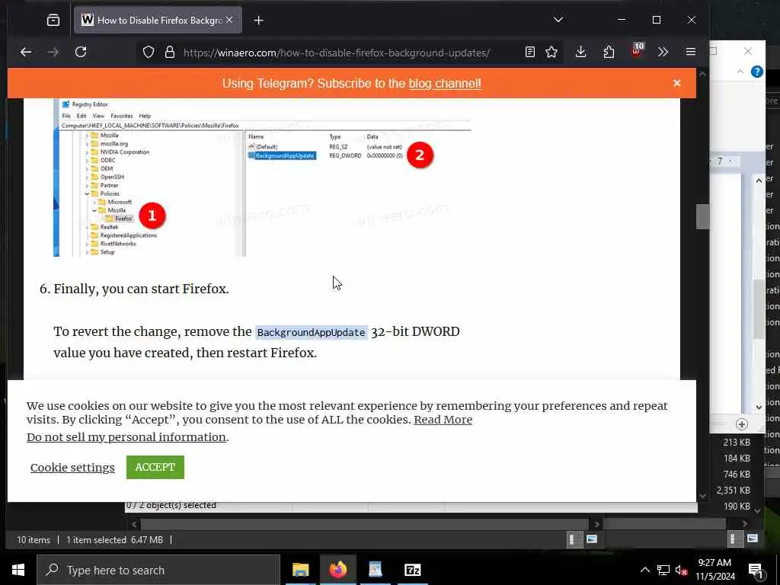
Task: Open the clock showing 9:27 AM
Action: [714, 570]
